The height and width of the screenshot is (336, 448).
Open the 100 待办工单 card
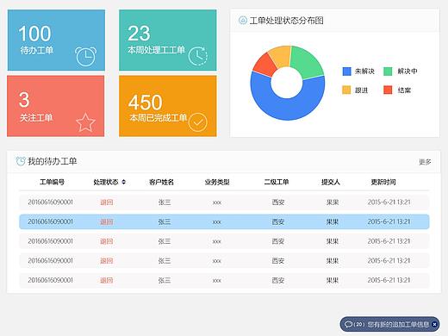click(56, 40)
